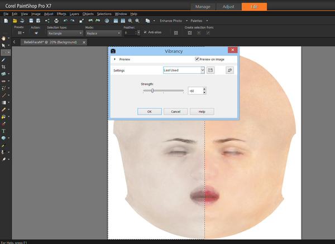
Task: Click the Reset to default icon in Vibrancy
Action: click(x=229, y=70)
